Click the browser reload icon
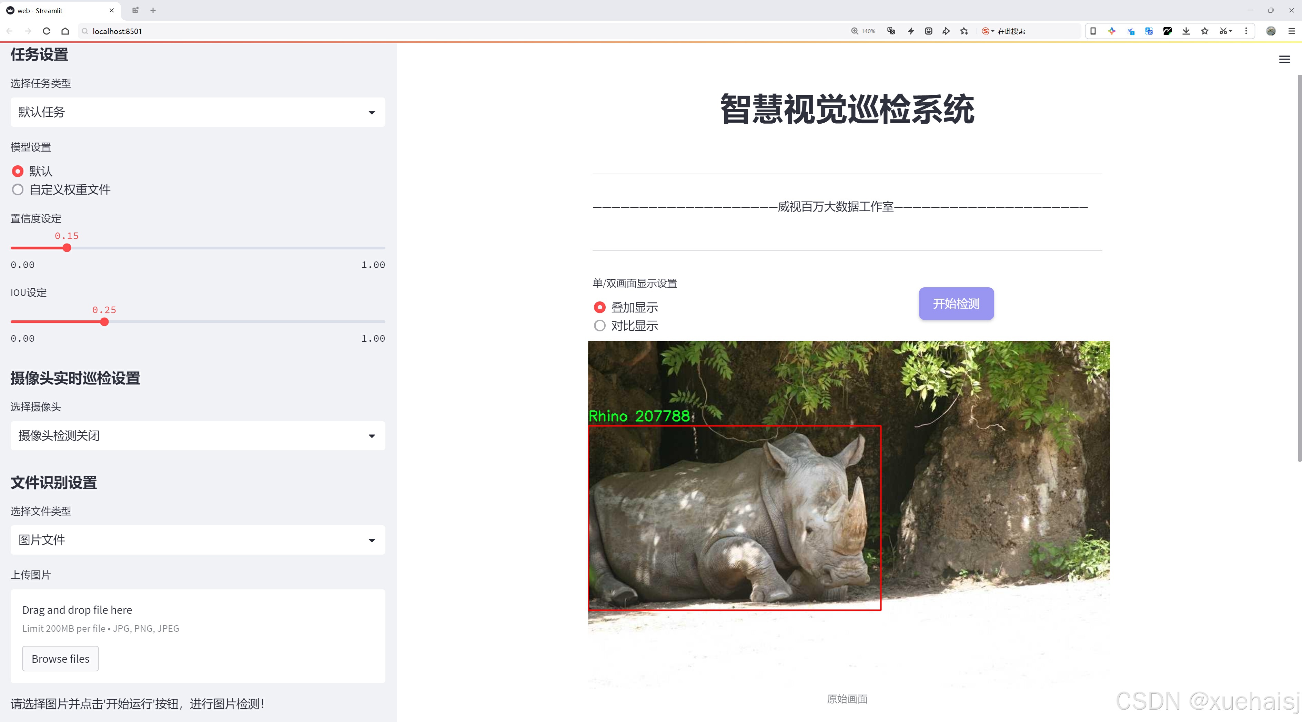The width and height of the screenshot is (1302, 722). (x=47, y=31)
